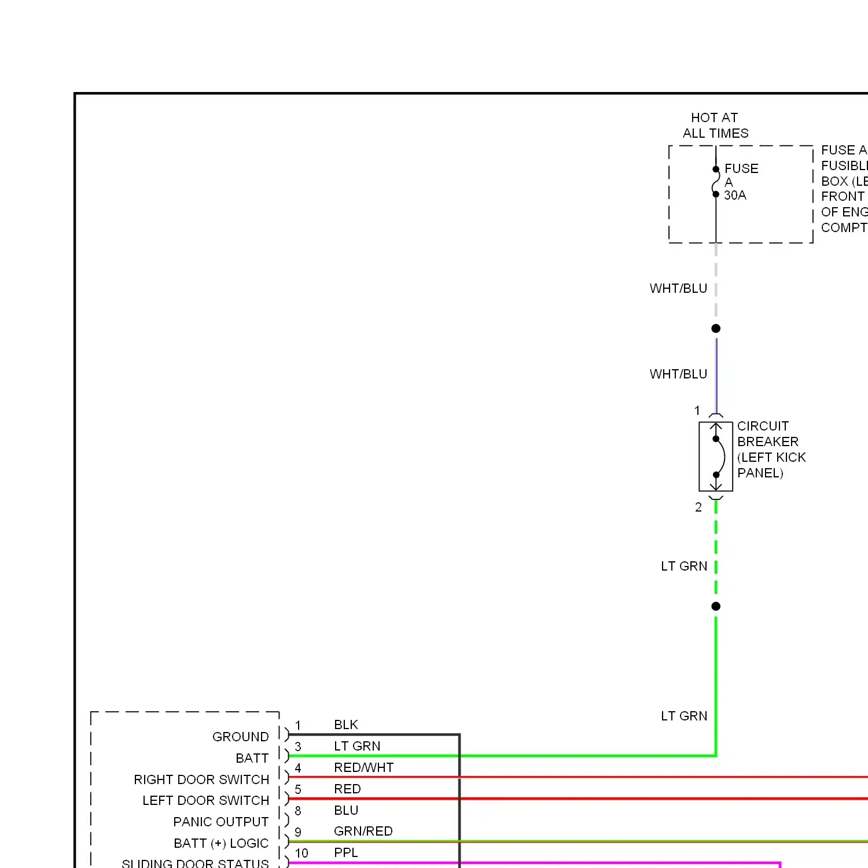Image resolution: width=868 pixels, height=868 pixels.
Task: Click the LT GRN label below the circuit breaker
Action: (x=684, y=566)
